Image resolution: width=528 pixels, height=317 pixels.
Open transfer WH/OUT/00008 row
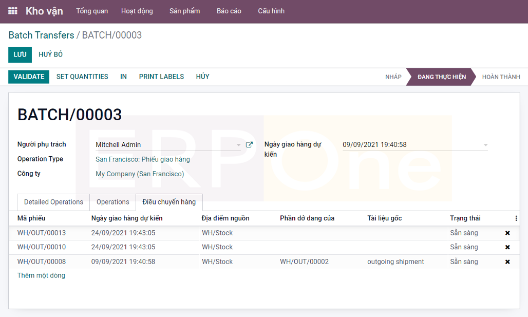[264, 262]
